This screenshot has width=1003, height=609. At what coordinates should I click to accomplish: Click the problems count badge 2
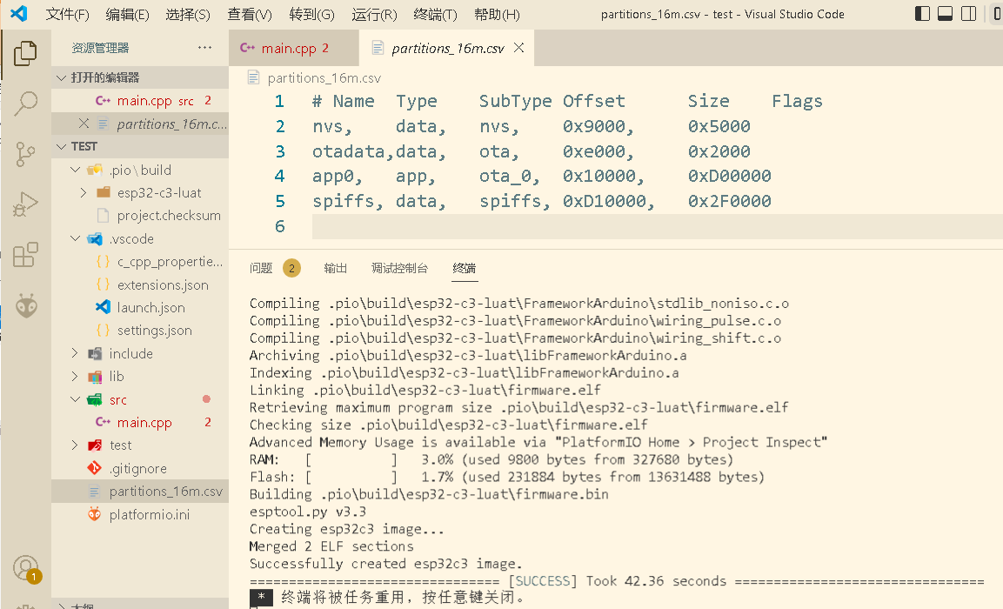[x=291, y=268]
